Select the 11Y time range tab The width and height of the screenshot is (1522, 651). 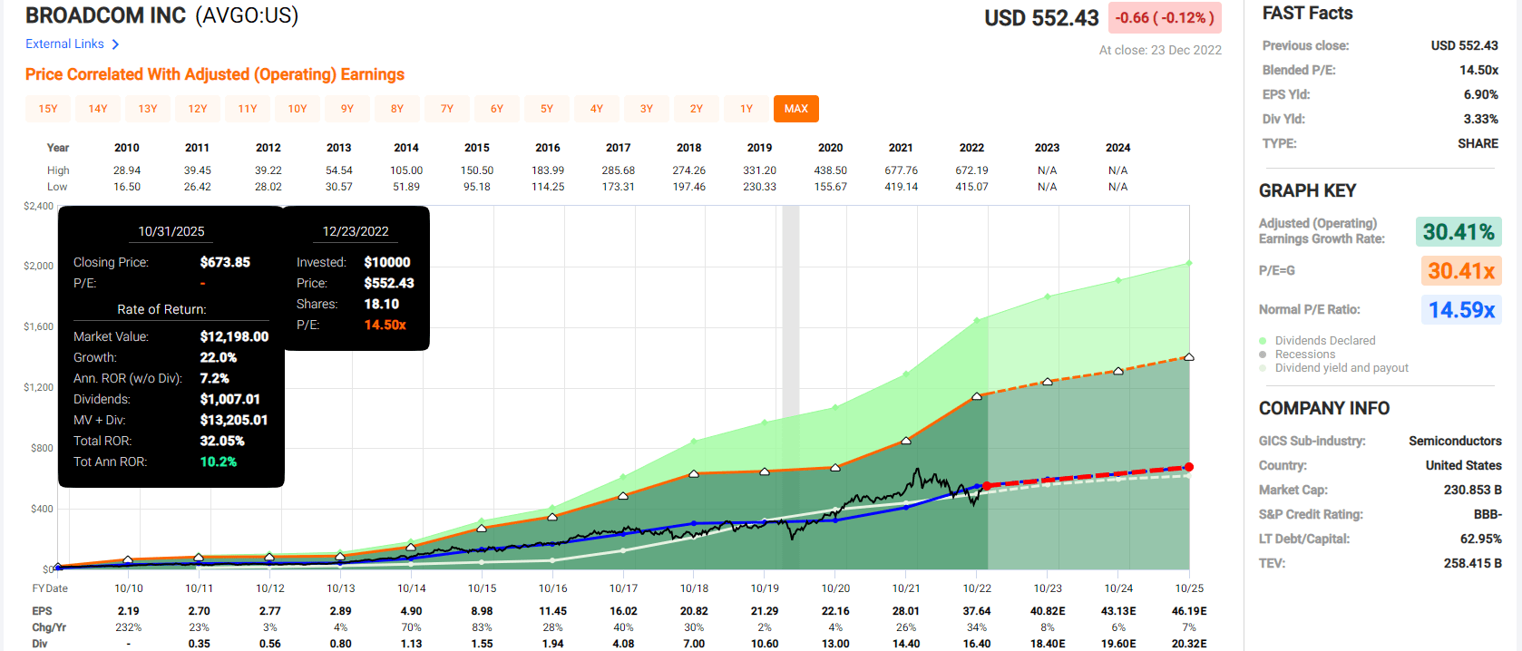248,109
